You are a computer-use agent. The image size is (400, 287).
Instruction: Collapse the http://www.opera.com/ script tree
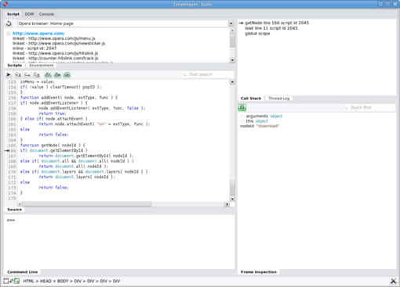pyautogui.click(x=9, y=34)
